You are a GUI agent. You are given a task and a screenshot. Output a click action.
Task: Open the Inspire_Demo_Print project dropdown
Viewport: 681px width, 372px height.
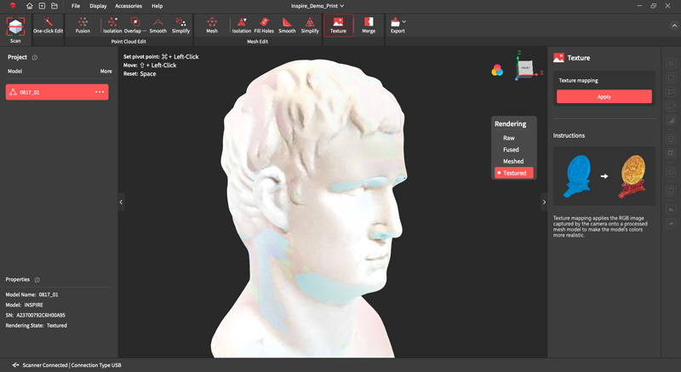click(318, 6)
